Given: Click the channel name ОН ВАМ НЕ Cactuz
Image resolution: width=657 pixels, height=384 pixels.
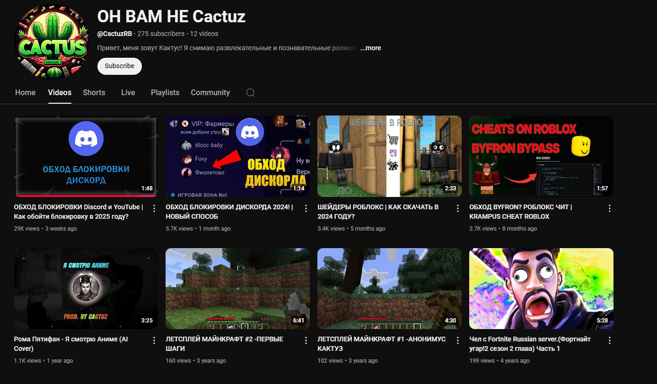Looking at the screenshot, I should click(x=171, y=17).
